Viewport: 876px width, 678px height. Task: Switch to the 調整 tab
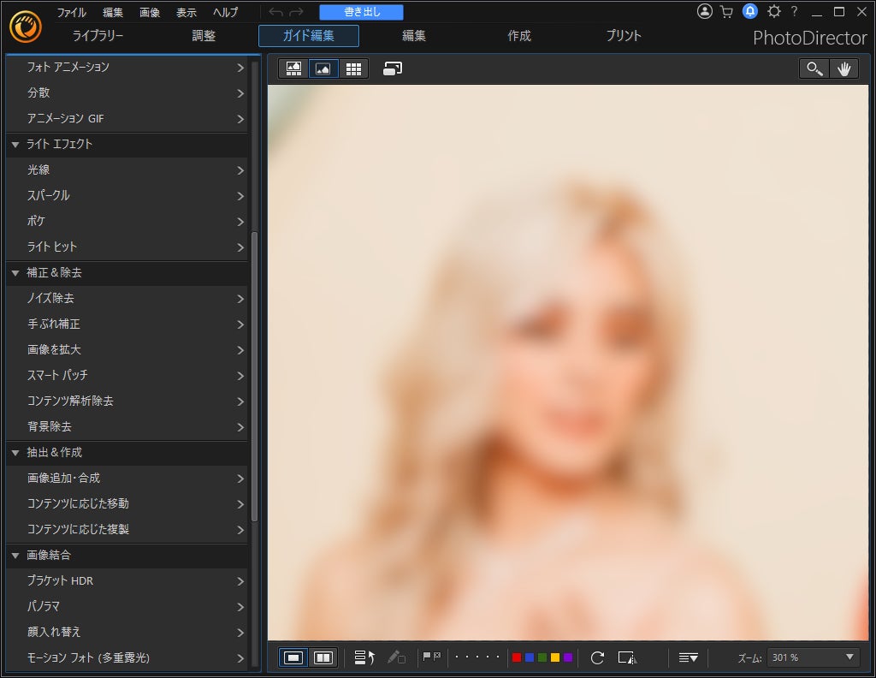[x=204, y=36]
